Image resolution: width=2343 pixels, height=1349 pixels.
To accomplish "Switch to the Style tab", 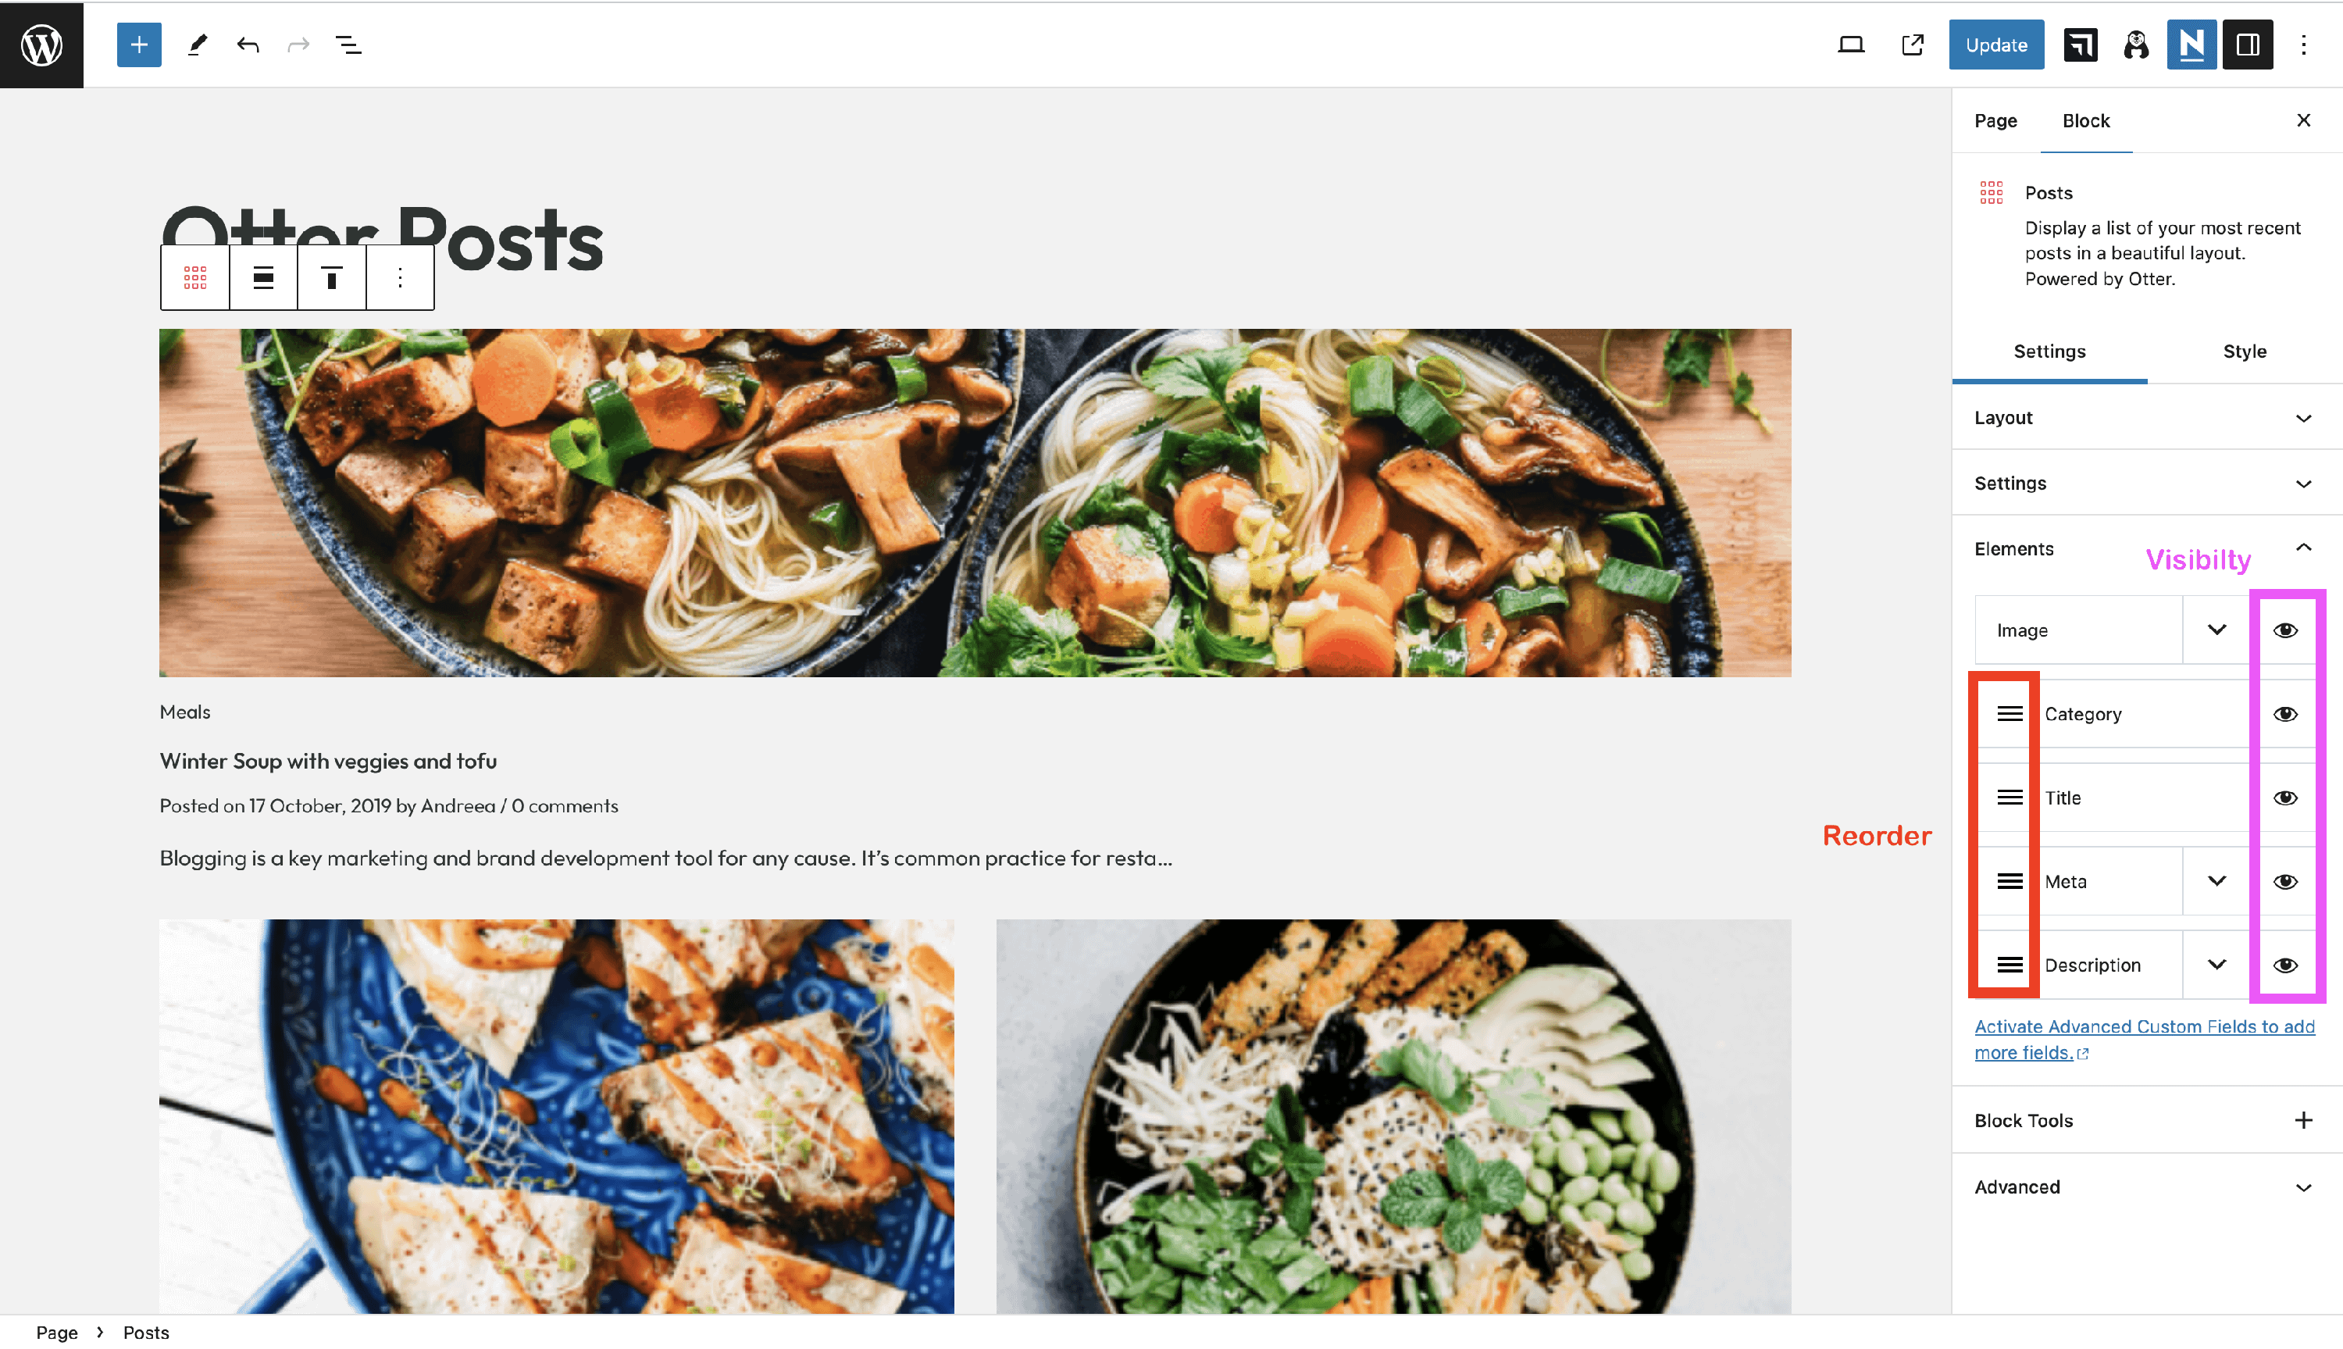I will pos(2245,352).
